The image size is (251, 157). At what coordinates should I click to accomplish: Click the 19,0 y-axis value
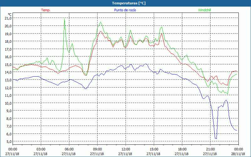[x=8, y=34]
